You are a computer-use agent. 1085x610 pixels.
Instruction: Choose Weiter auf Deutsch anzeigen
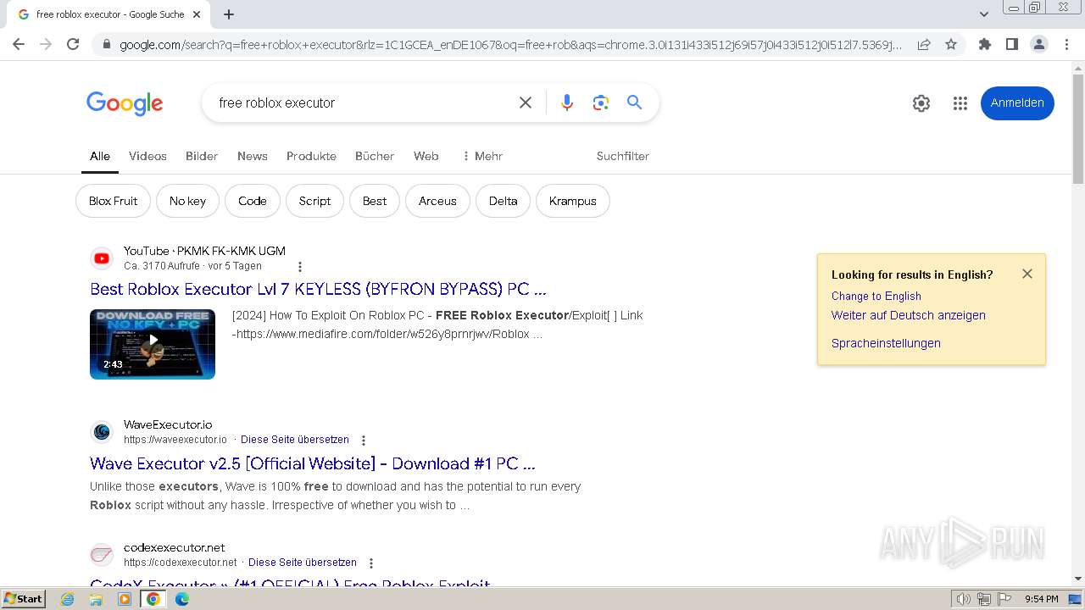(x=909, y=315)
